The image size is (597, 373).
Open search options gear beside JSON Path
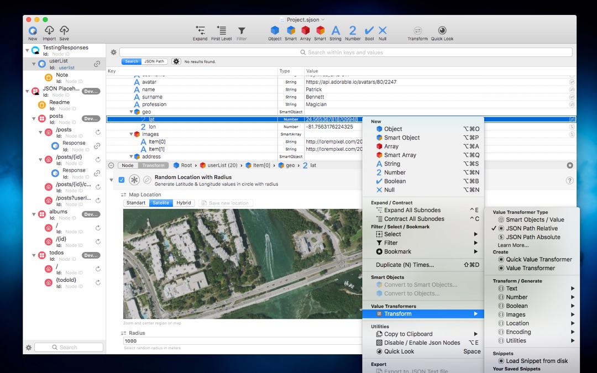pyautogui.click(x=176, y=61)
